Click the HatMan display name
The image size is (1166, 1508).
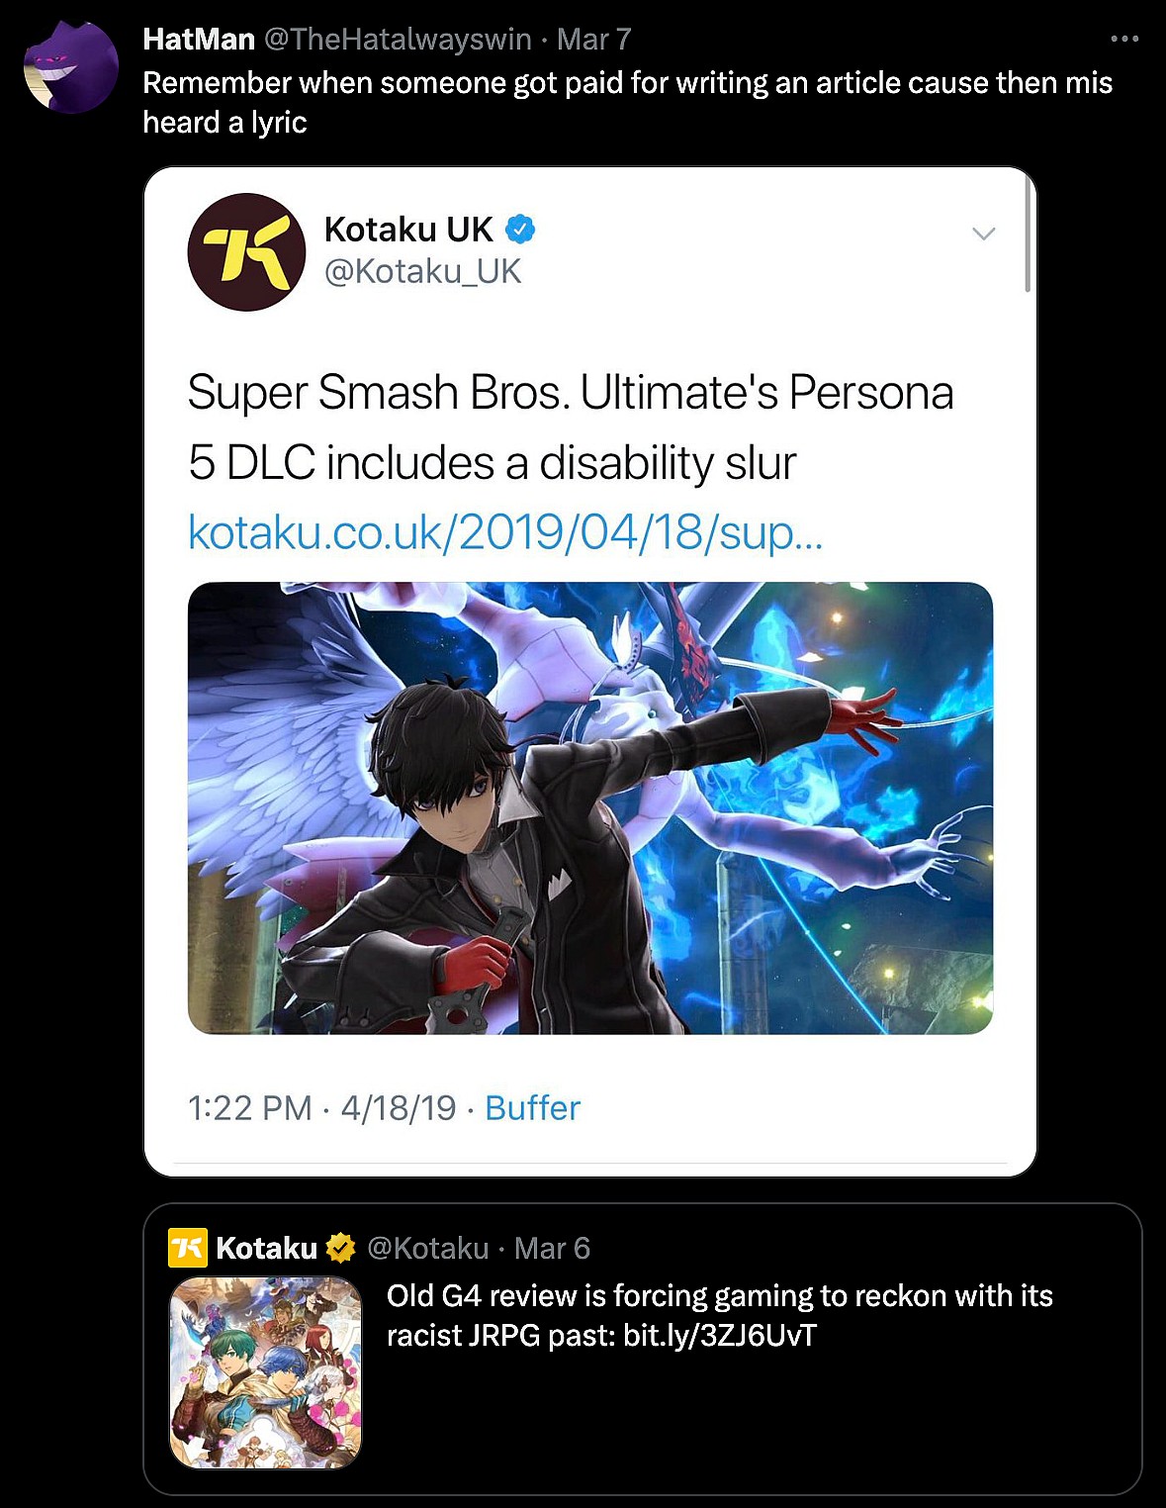[x=199, y=40]
